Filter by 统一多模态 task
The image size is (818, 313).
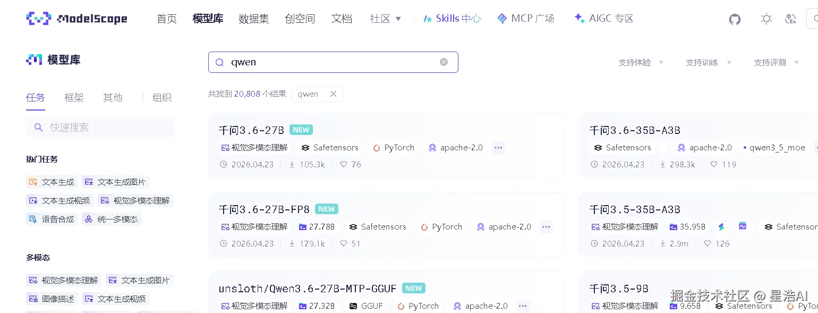click(112, 219)
